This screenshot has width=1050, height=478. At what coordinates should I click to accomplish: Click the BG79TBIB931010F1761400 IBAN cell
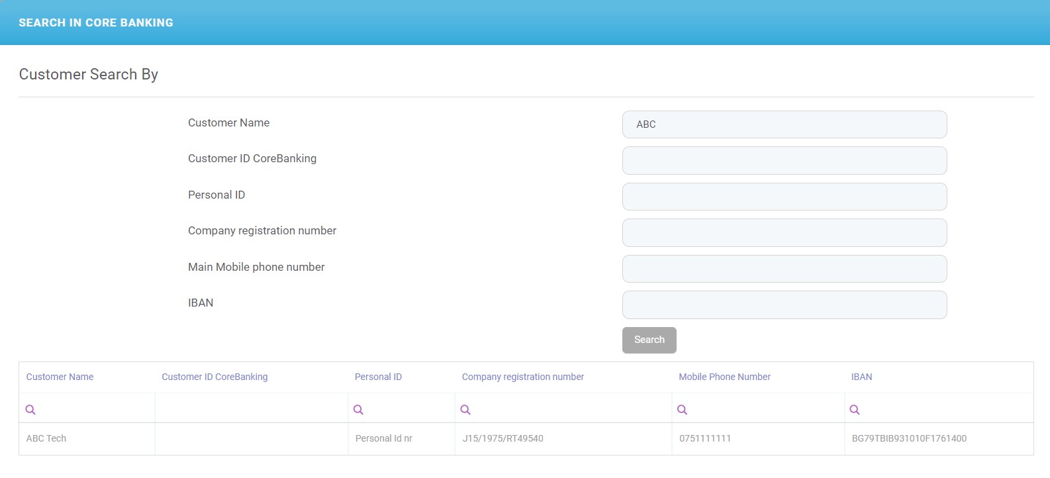point(909,438)
